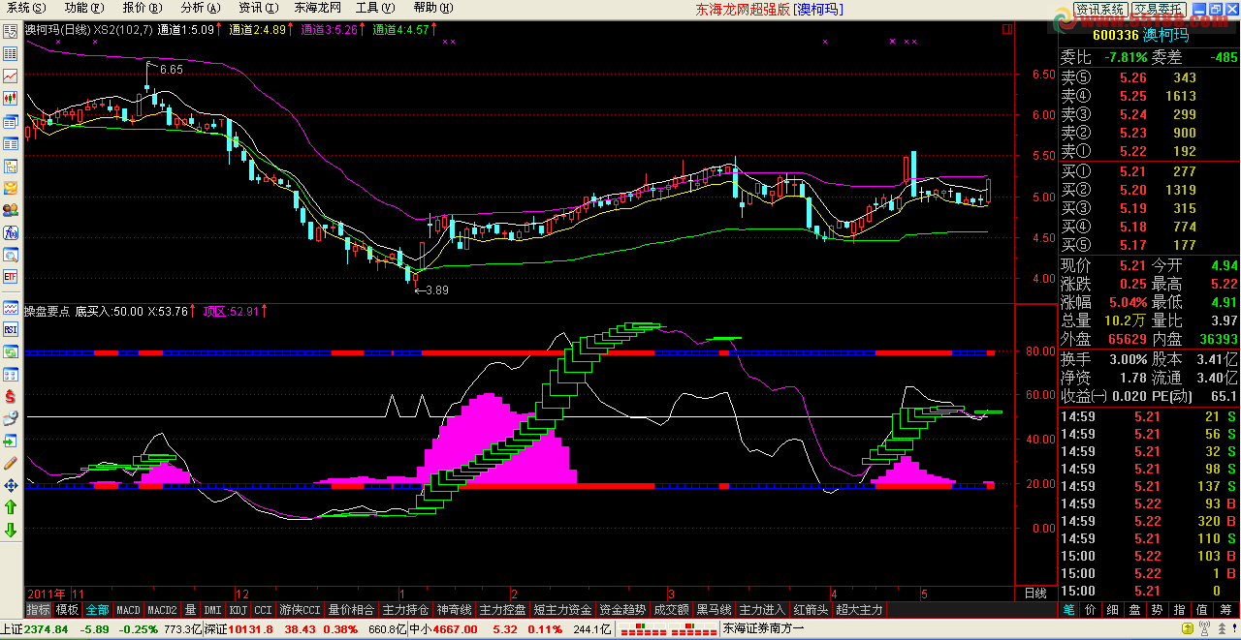Click the 交易委托 button
This screenshot has width=1241, height=640.
(x=1158, y=9)
